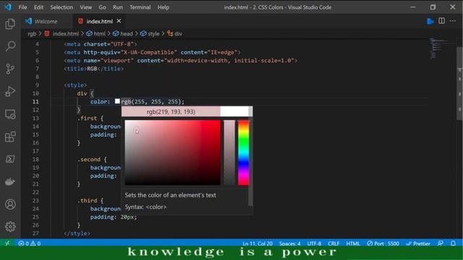Click rgb folder in breadcrumb
Screen dimensions: 463x260
[x=32, y=34]
